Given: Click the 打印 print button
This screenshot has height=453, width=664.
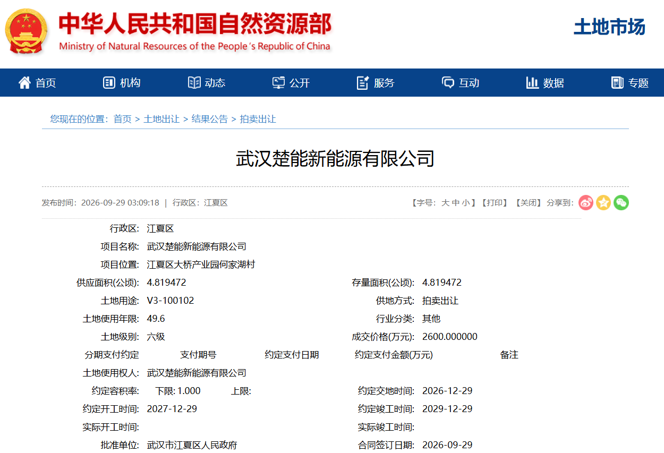Looking at the screenshot, I should tap(495, 203).
